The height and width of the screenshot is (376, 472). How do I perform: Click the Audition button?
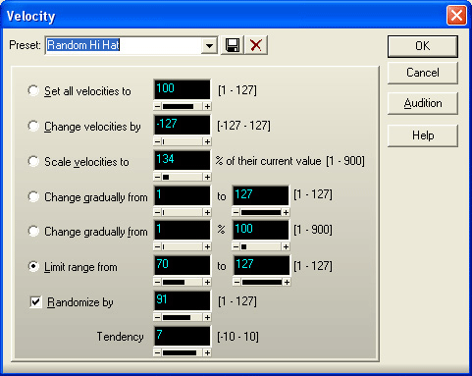coord(423,103)
